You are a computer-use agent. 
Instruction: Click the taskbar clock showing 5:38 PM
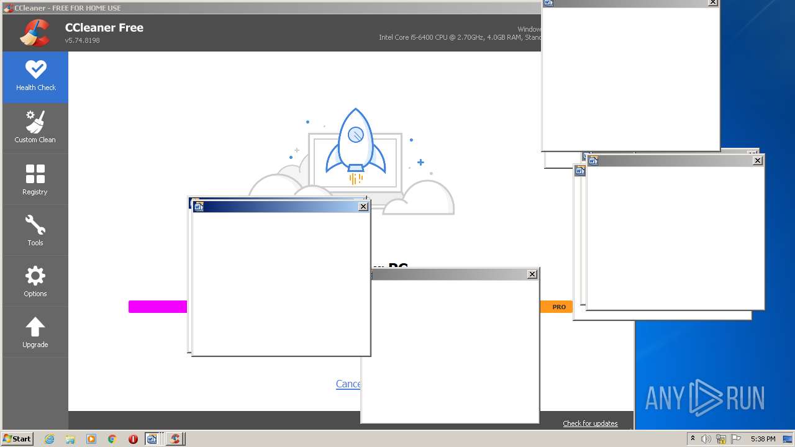[x=763, y=439]
